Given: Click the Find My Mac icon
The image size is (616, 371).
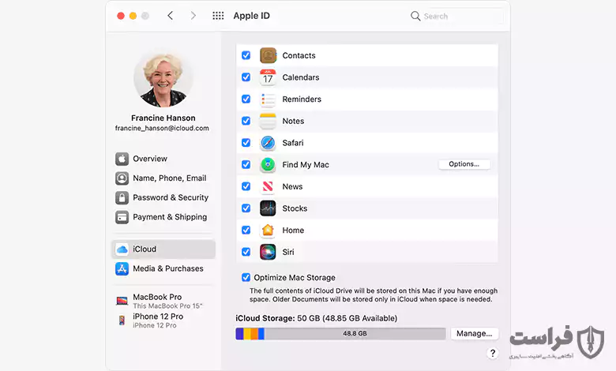Looking at the screenshot, I should [x=268, y=164].
